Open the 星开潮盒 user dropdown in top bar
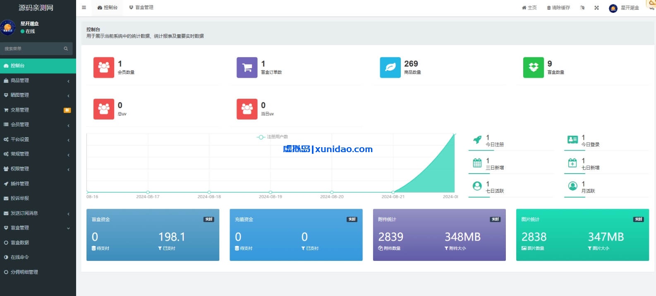Screen dimensions: 656x296 [624, 8]
